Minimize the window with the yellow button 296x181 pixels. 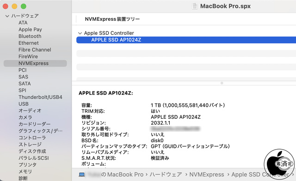coord(14,6)
